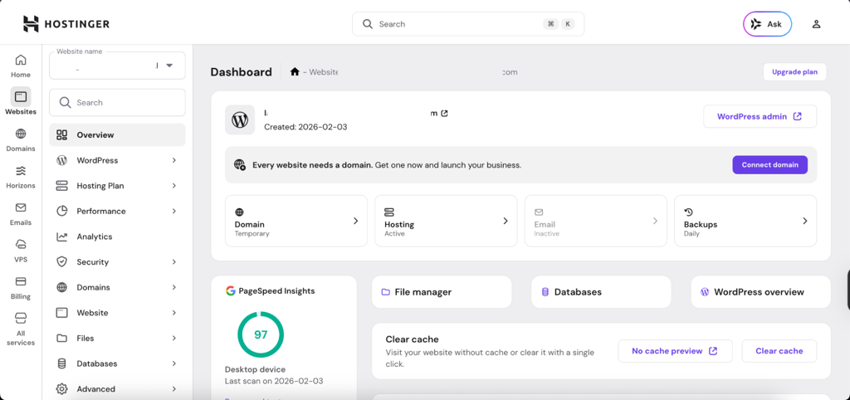
Task: Click the Clear cache button
Action: tap(779, 351)
